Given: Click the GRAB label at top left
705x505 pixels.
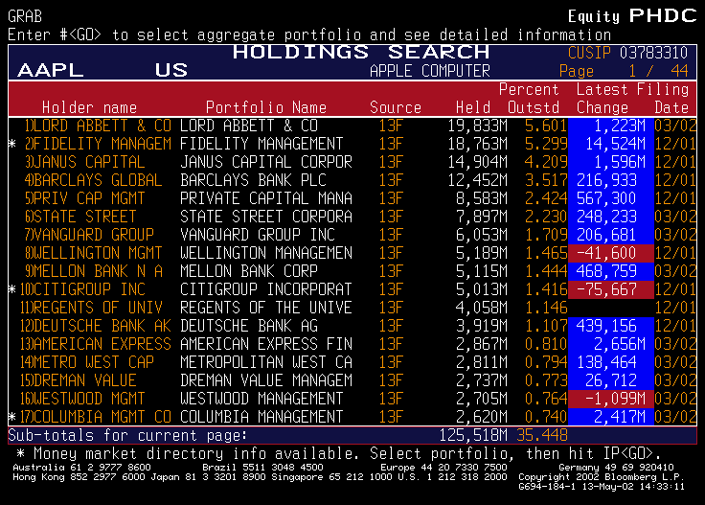Looking at the screenshot, I should [x=25, y=16].
